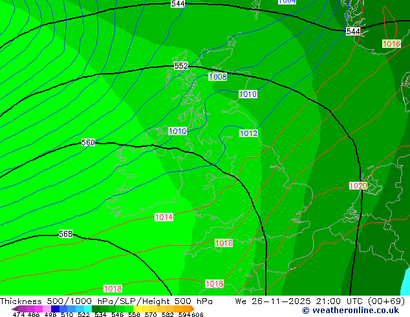This screenshot has width=410, height=317.
Task: Click the We 26-11-2025 21:00 UTC timestamp
Action: (x=320, y=301)
